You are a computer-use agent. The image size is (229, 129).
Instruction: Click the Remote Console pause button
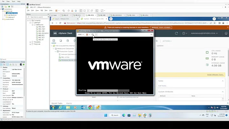coord(87,35)
